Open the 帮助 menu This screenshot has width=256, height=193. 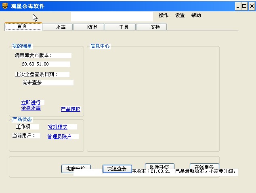click(196, 15)
